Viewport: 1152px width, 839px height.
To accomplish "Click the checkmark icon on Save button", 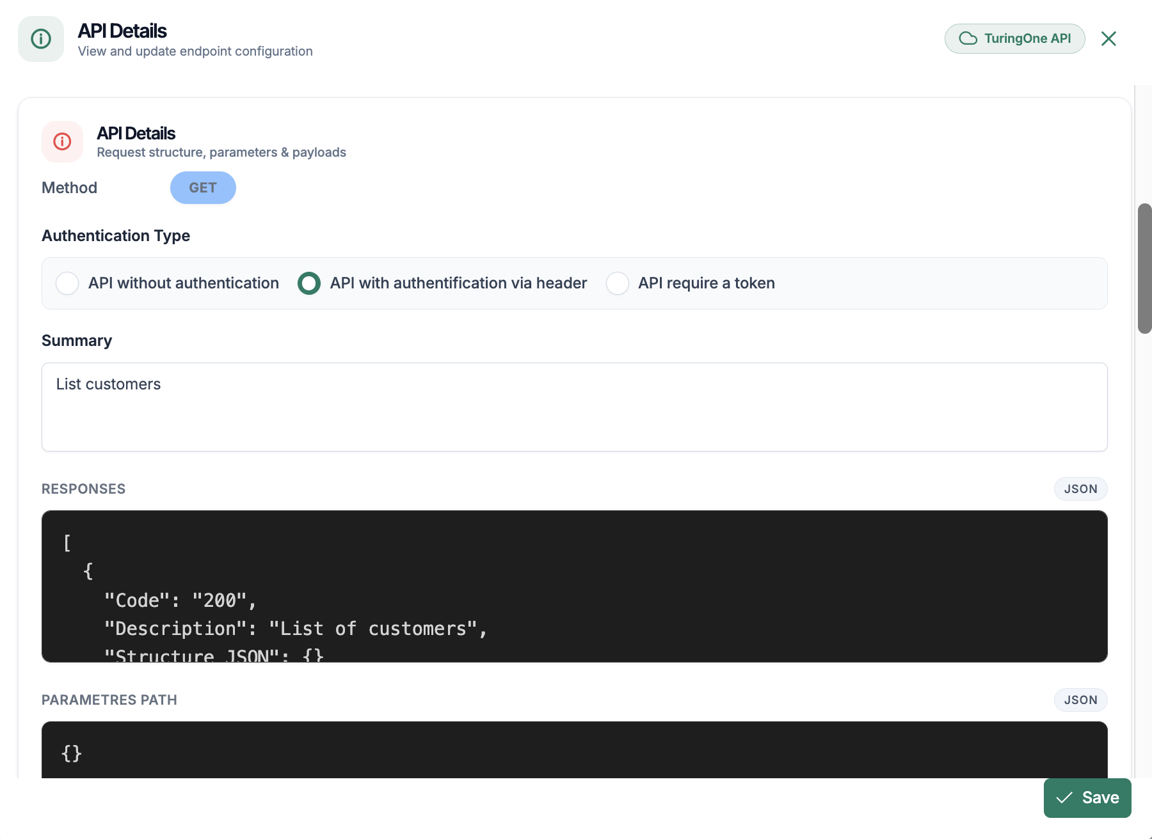I will [x=1064, y=797].
